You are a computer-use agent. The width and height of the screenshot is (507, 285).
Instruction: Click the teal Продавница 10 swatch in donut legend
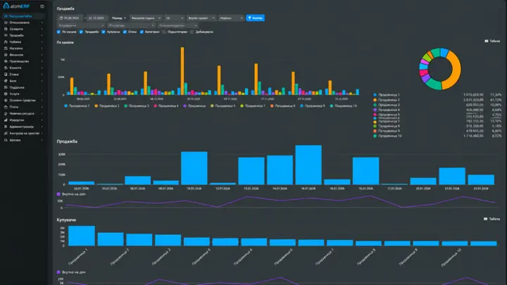(375, 136)
